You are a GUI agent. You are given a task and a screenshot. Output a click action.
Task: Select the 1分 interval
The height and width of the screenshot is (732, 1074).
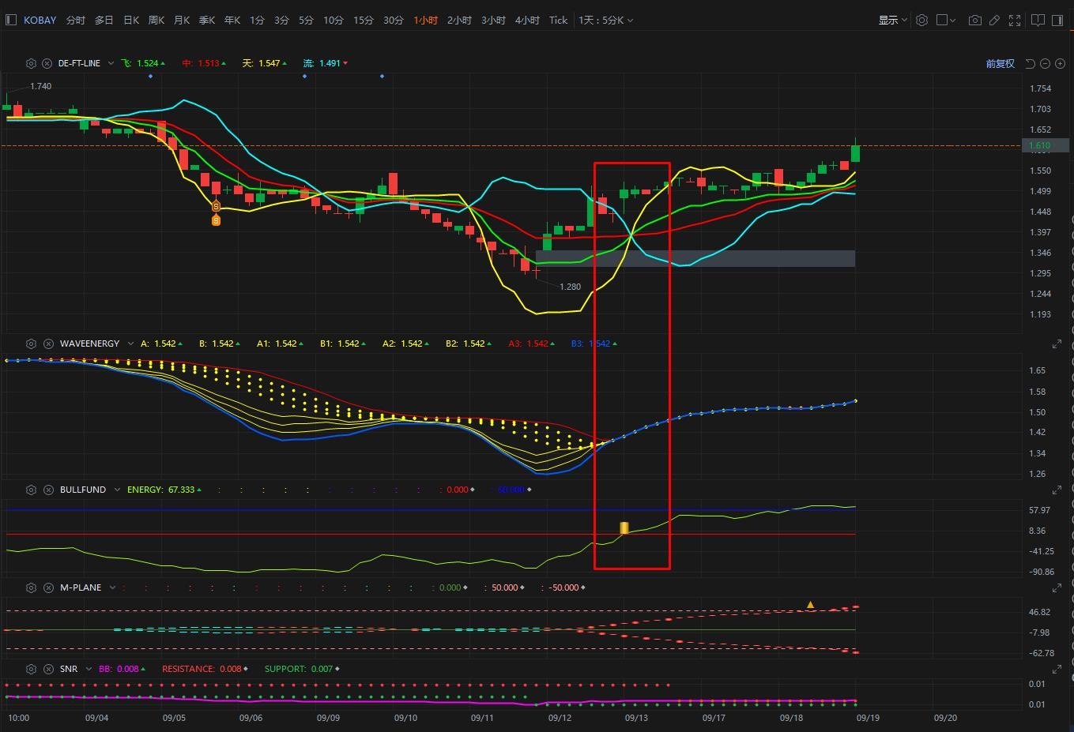[257, 20]
